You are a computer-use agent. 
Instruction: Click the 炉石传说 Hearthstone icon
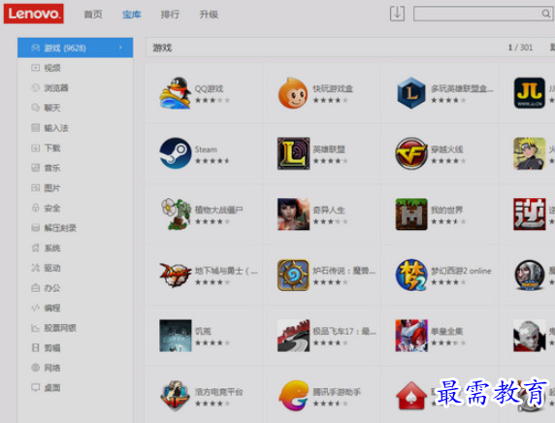(x=293, y=275)
